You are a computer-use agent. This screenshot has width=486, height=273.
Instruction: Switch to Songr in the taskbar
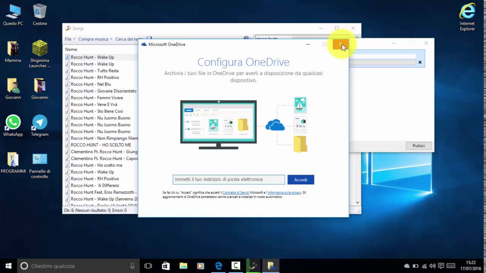[253, 266]
